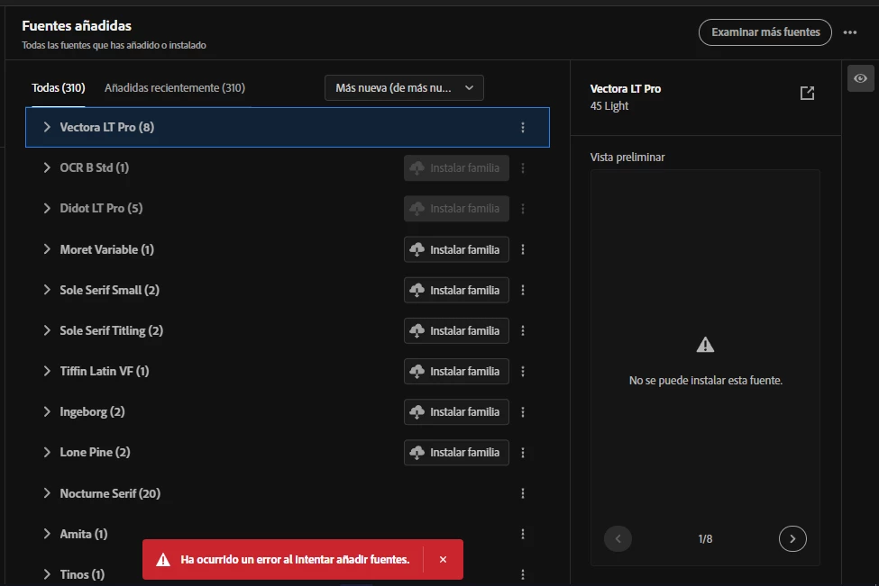This screenshot has width=879, height=586.
Task: Open the Sole Serif Small row options menu
Action: [x=523, y=290]
